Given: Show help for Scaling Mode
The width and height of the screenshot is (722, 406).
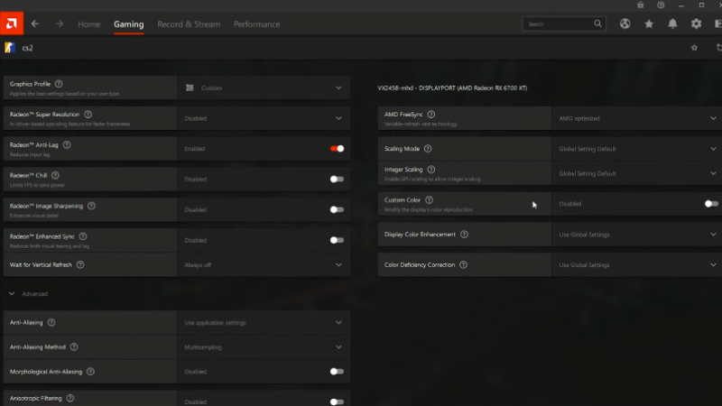Looking at the screenshot, I should [x=428, y=149].
